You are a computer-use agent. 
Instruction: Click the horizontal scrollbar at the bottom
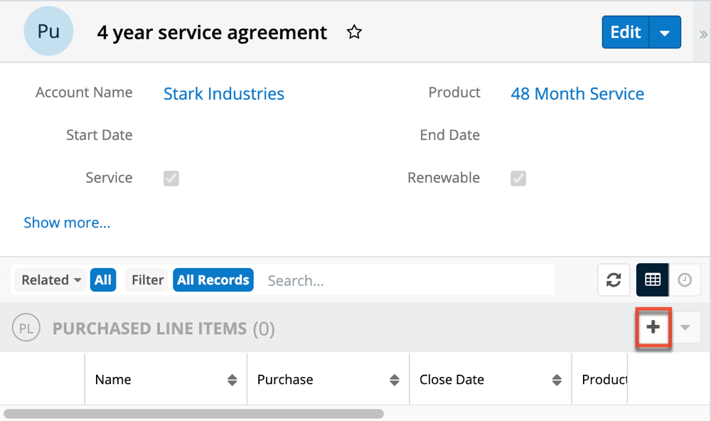tap(193, 413)
